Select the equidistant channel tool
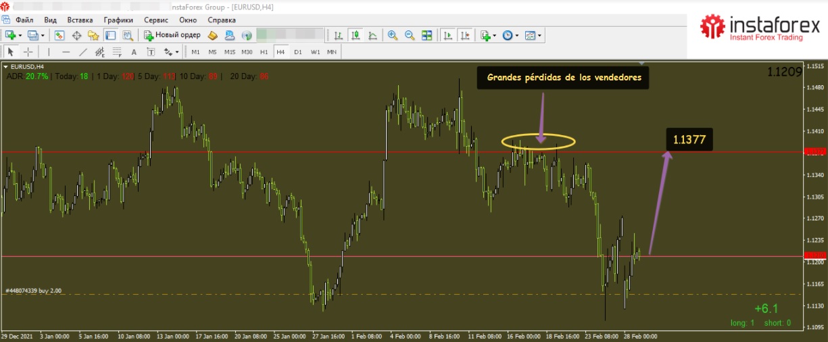The height and width of the screenshot is (342, 828). (x=100, y=51)
